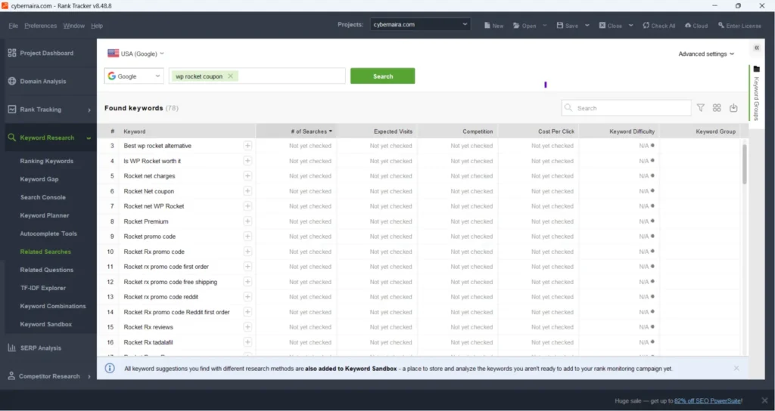The image size is (775, 411).
Task: Click plus icon for 'Rocket Rx reviews'
Action: click(x=247, y=326)
